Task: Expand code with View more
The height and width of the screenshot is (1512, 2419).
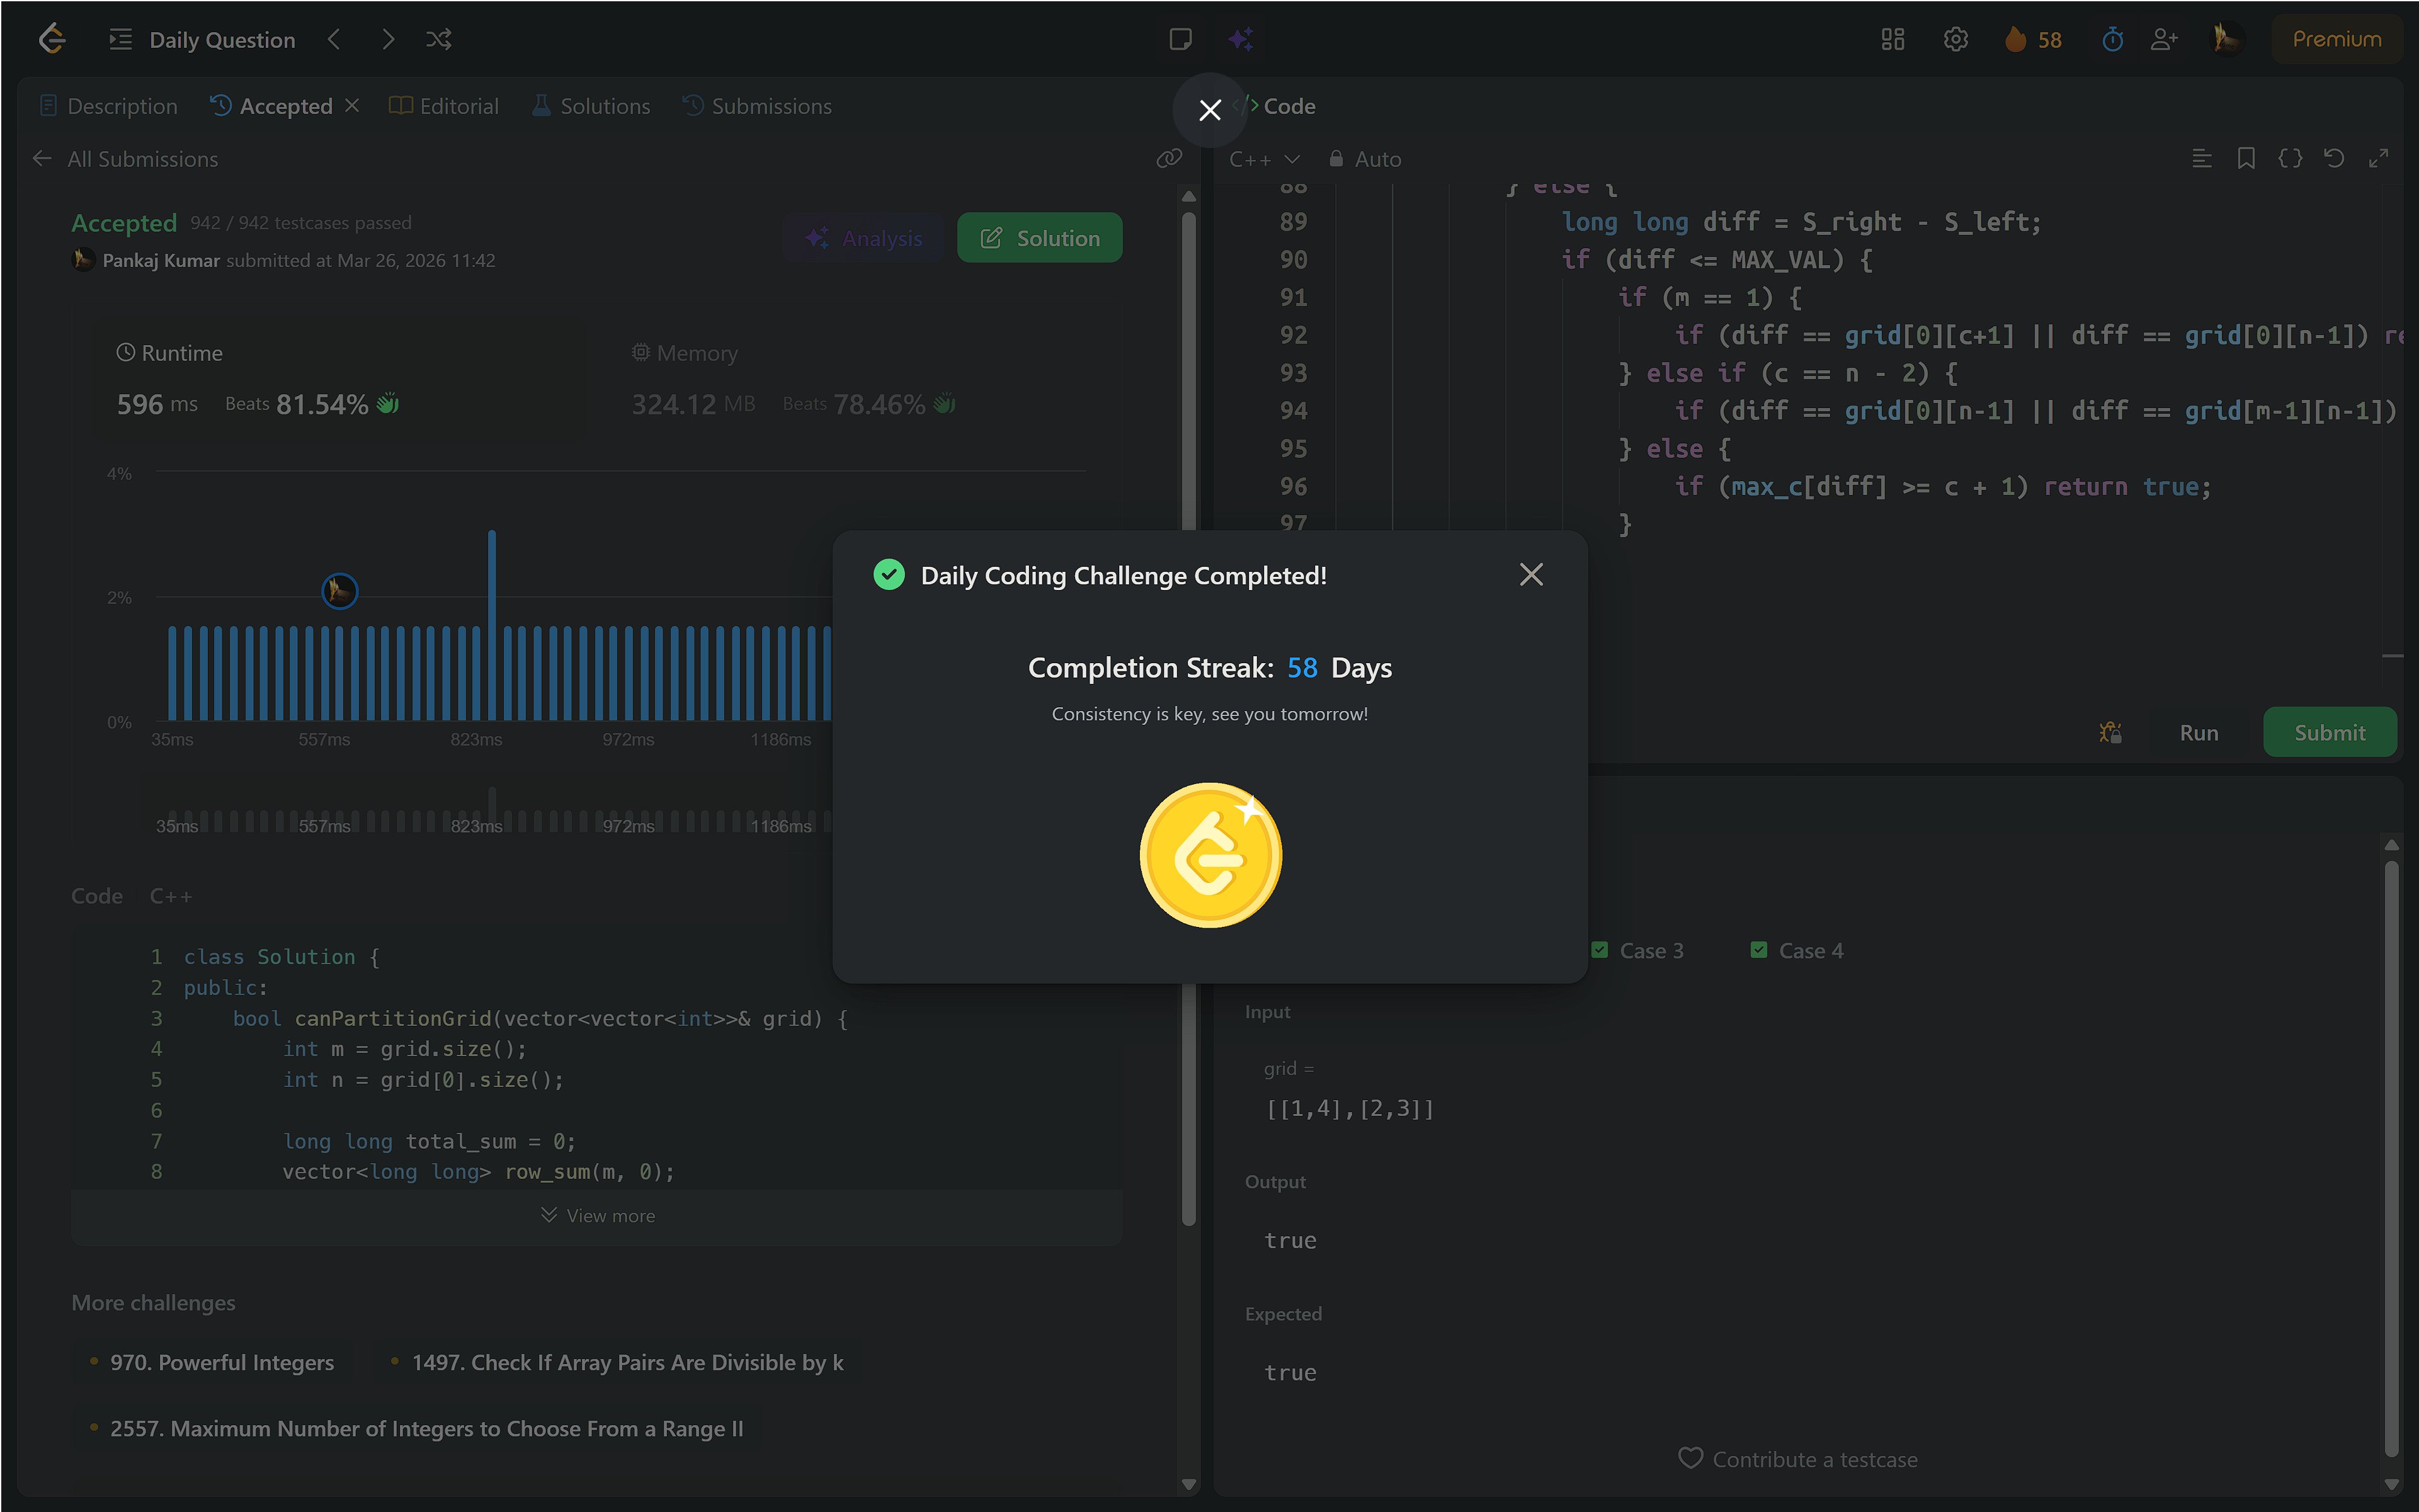Action: 597,1215
